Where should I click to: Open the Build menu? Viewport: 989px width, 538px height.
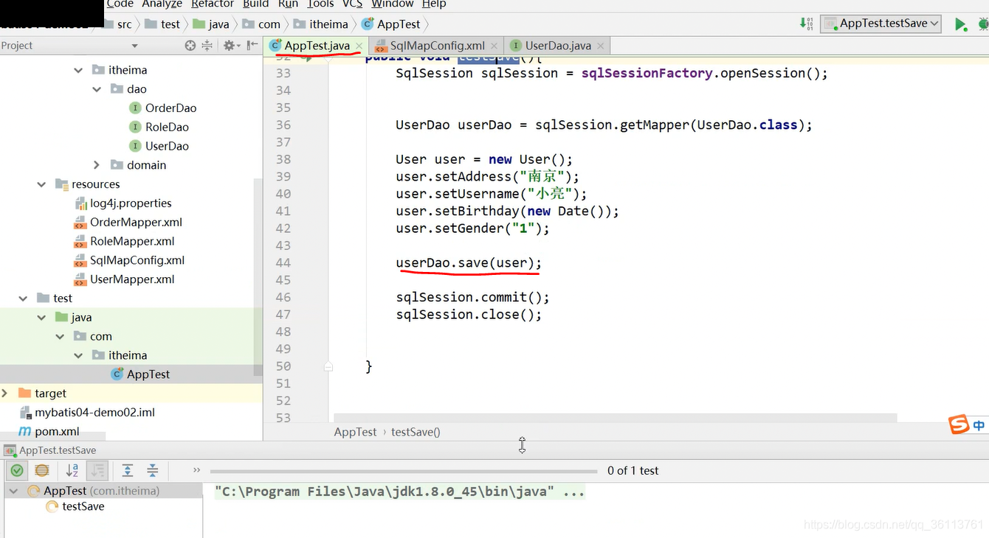(256, 4)
